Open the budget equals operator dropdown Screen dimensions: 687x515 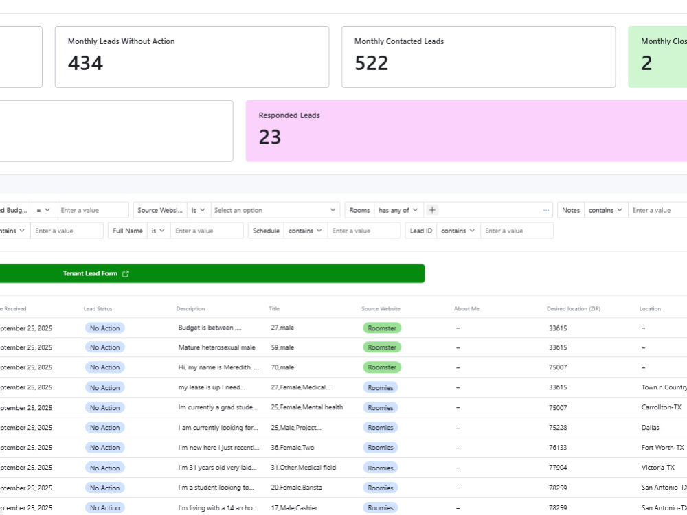[43, 210]
